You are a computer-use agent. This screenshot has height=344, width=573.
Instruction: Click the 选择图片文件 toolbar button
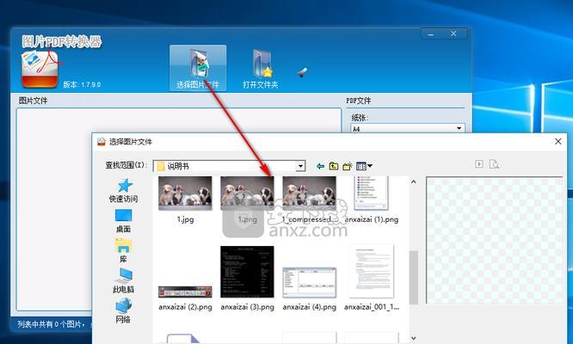pos(198,68)
